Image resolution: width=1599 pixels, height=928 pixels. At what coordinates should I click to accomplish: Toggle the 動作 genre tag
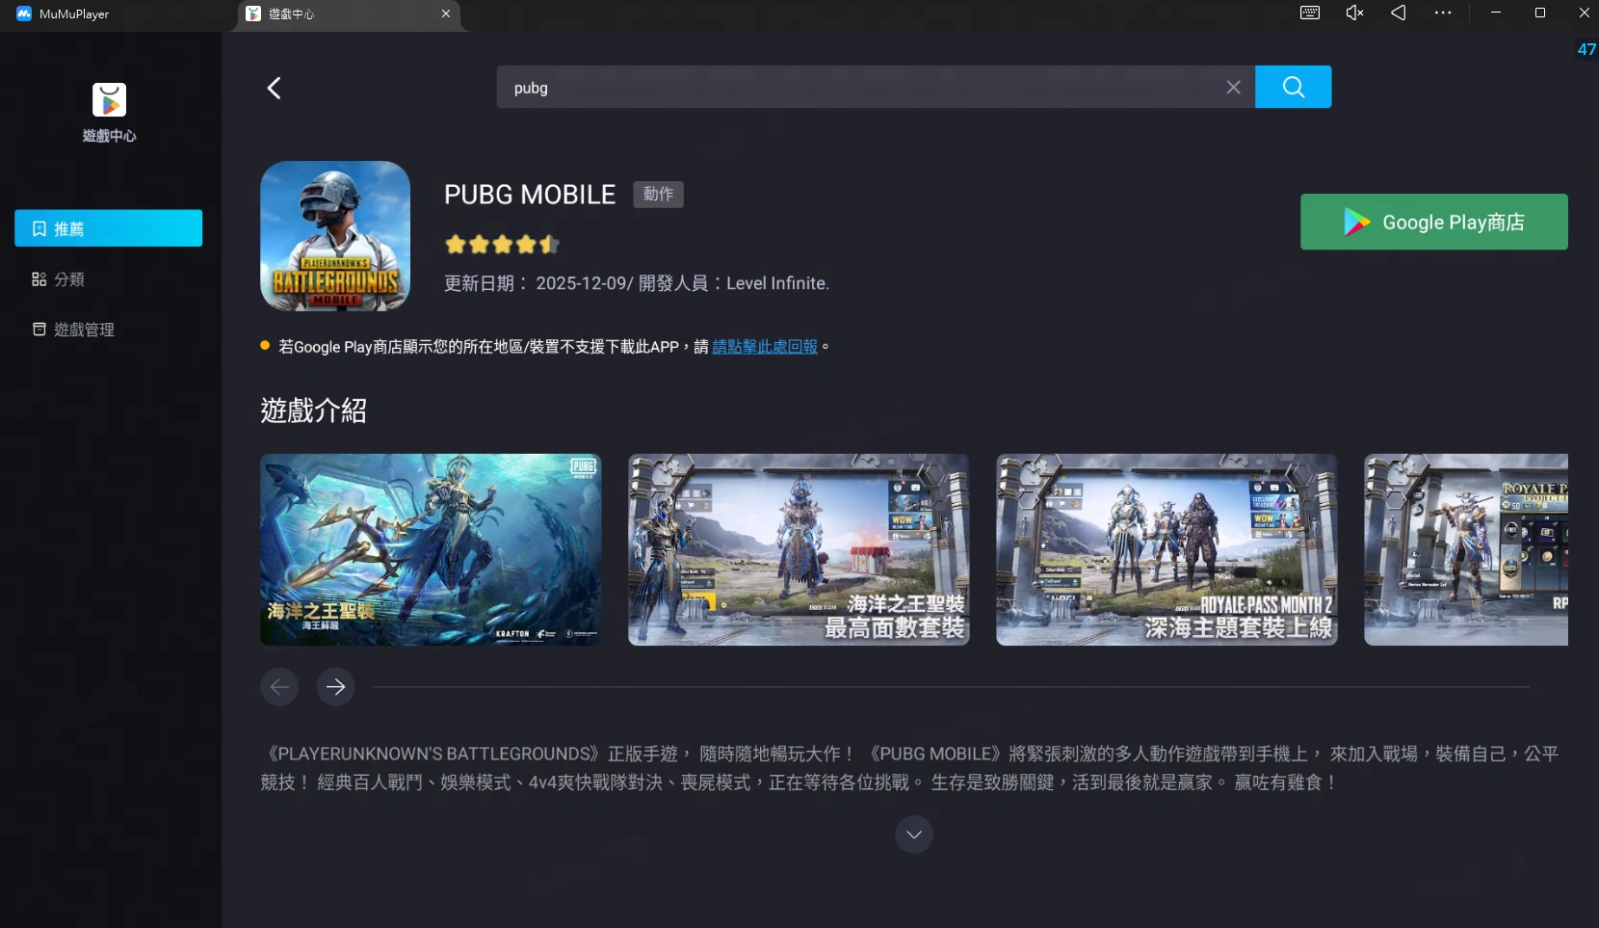coord(658,194)
